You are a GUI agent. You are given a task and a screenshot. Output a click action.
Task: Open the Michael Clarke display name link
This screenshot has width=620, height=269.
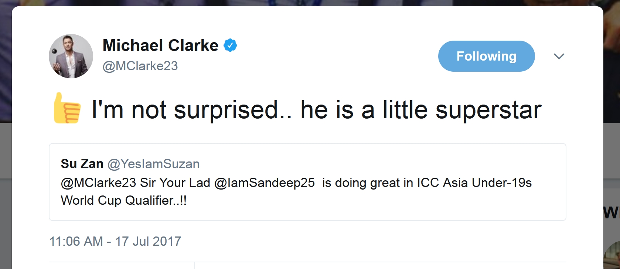click(x=160, y=45)
